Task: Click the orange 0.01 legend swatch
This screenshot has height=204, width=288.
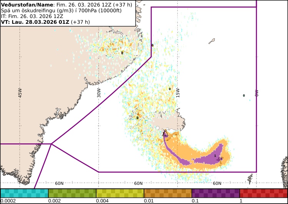Action: (168, 193)
